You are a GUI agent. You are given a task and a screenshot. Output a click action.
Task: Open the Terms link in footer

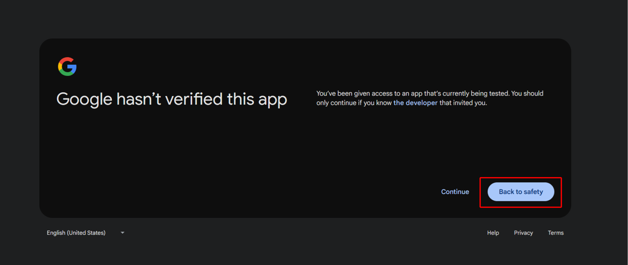pos(555,233)
